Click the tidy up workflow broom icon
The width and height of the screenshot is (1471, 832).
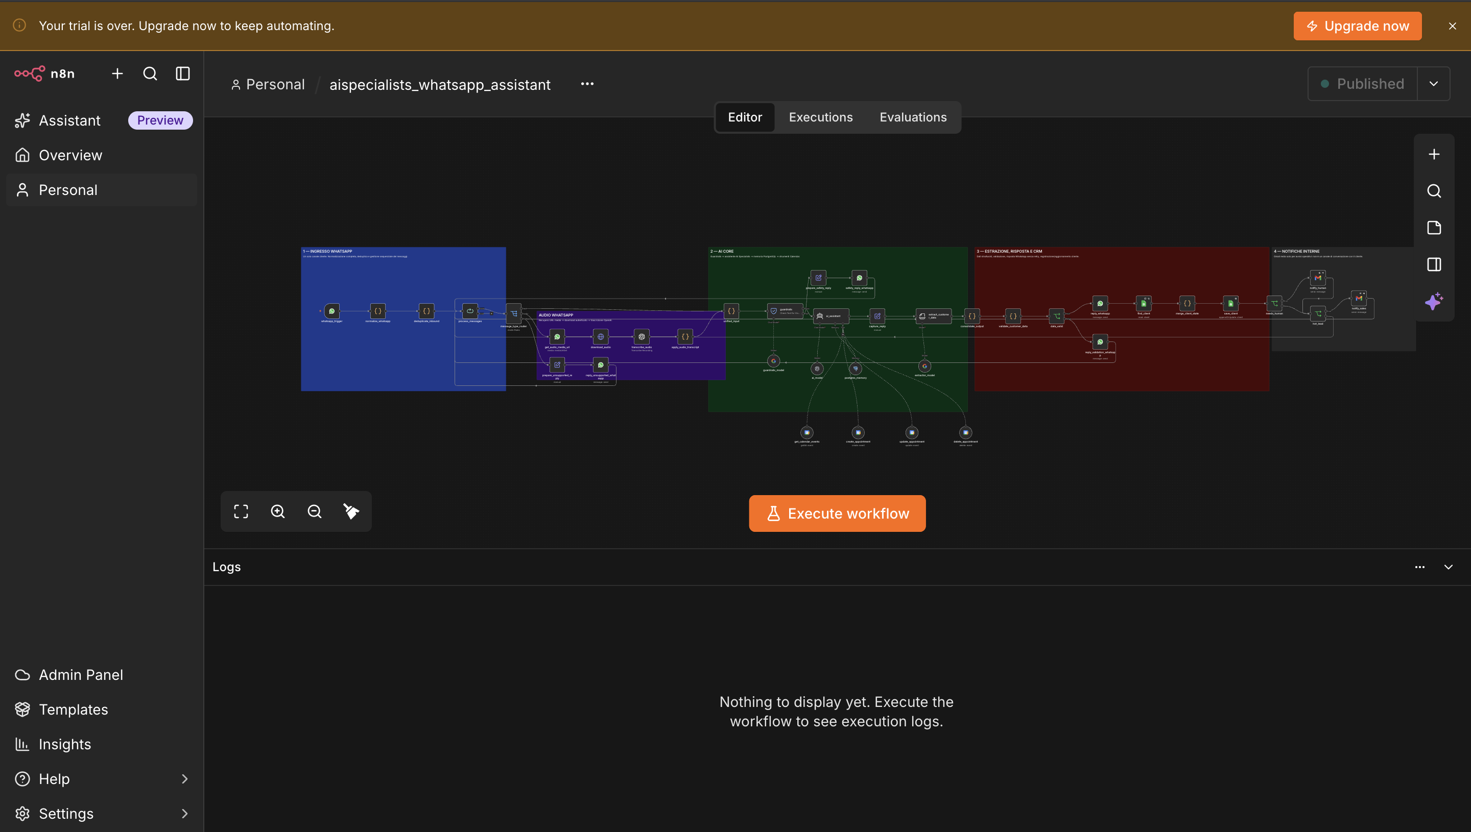[351, 511]
